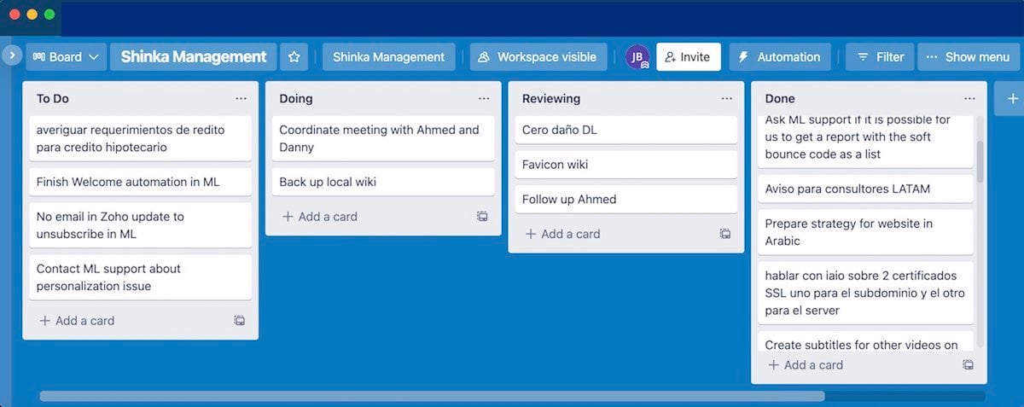Open Reviewing list actions menu
The image size is (1024, 407).
[726, 99]
